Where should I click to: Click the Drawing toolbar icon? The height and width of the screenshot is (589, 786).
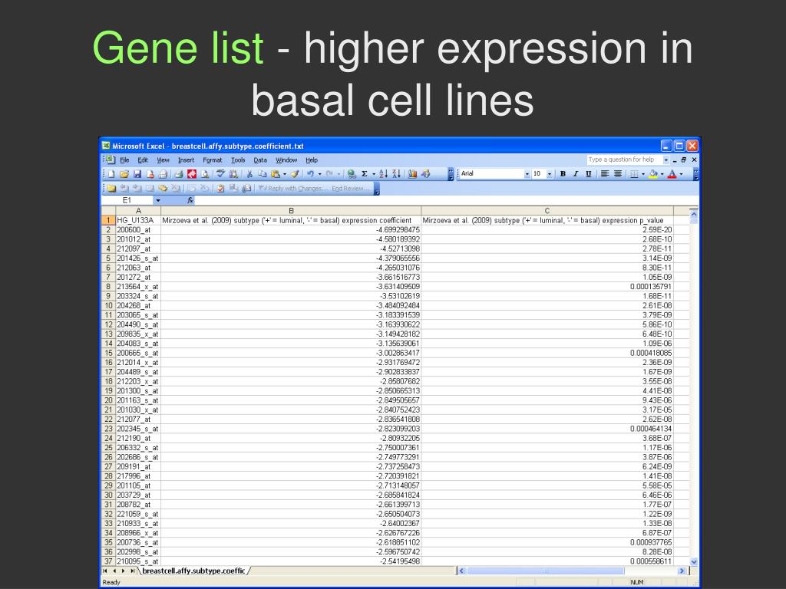(425, 174)
